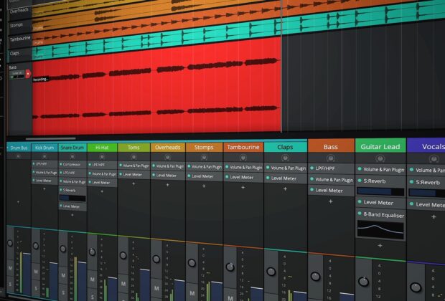The width and height of the screenshot is (445, 301).
Task: Select the Kick Drum channel header
Action: [44, 148]
